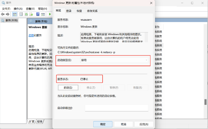Screen dimensions: 208x129
Task: Toggle the show/hide action pane icon
Action: coord(43,14)
